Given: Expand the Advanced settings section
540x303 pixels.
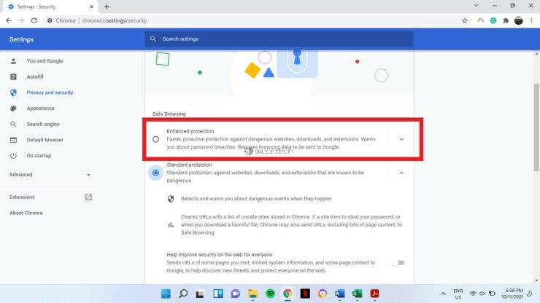Looking at the screenshot, I should coord(50,175).
